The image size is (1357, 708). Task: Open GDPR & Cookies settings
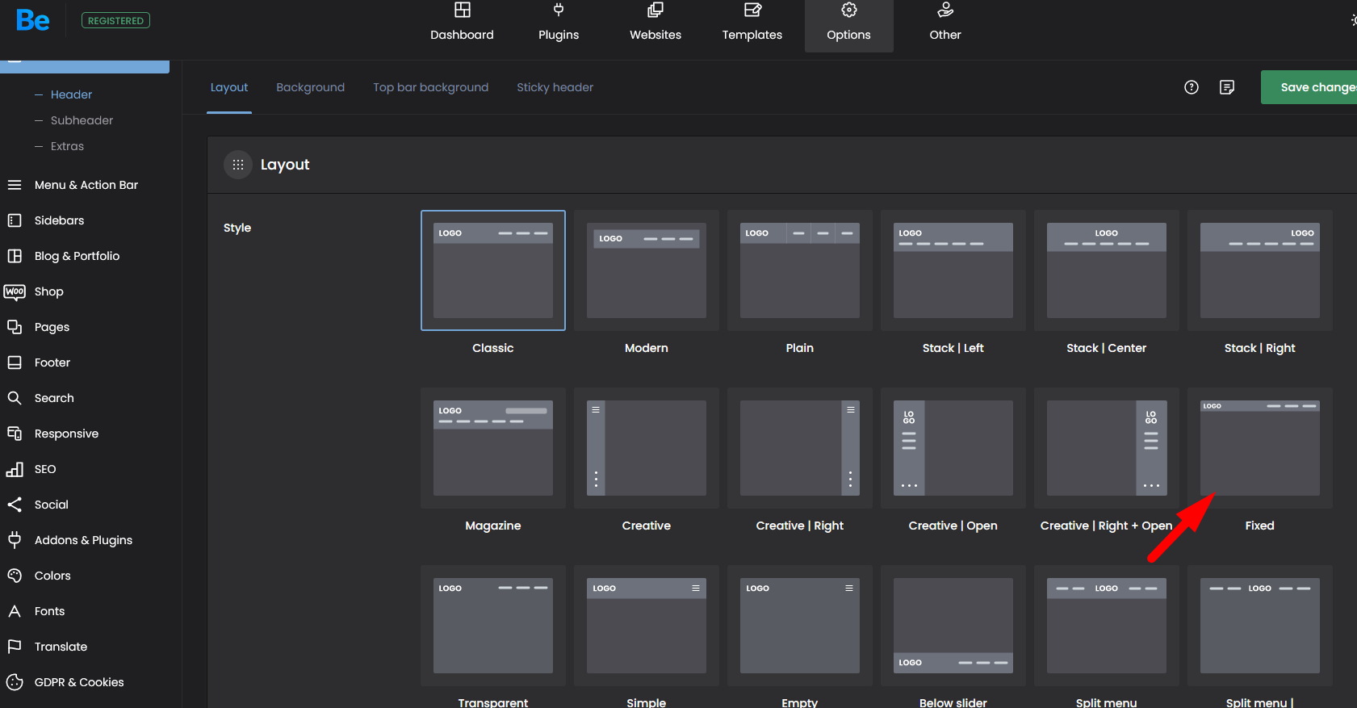pos(79,682)
